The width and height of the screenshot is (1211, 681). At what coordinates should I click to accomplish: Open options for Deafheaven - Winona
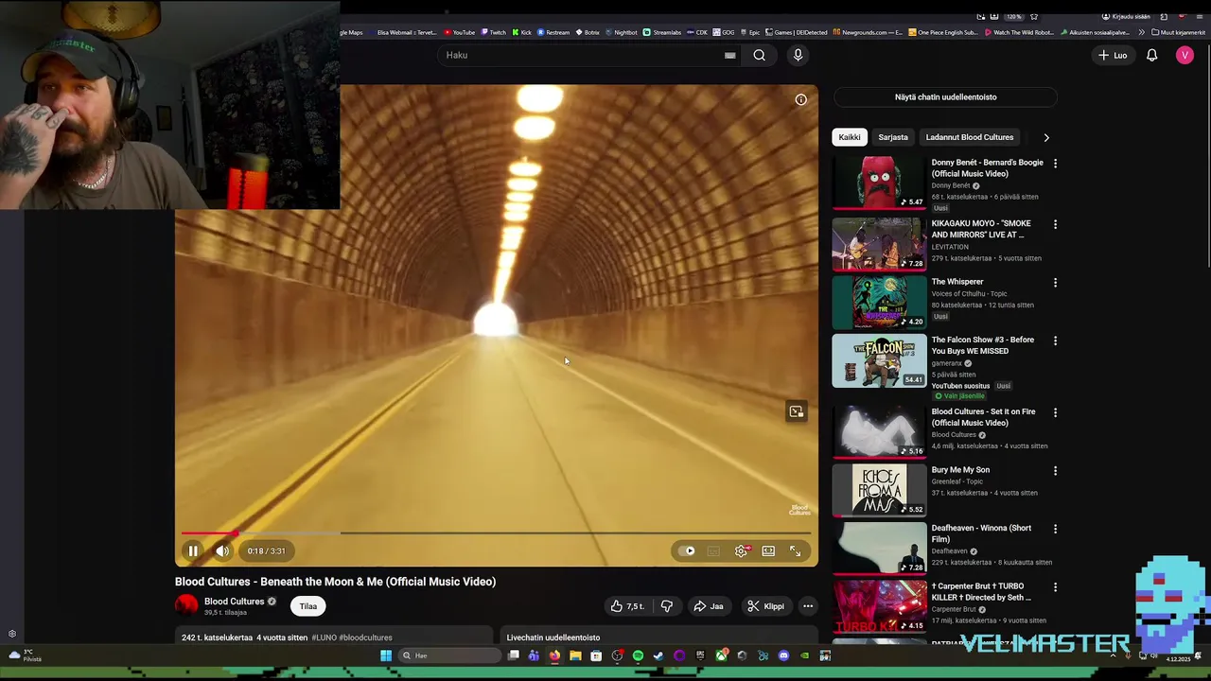coord(1055,529)
